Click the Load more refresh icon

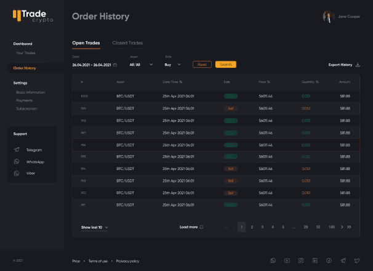(201, 227)
